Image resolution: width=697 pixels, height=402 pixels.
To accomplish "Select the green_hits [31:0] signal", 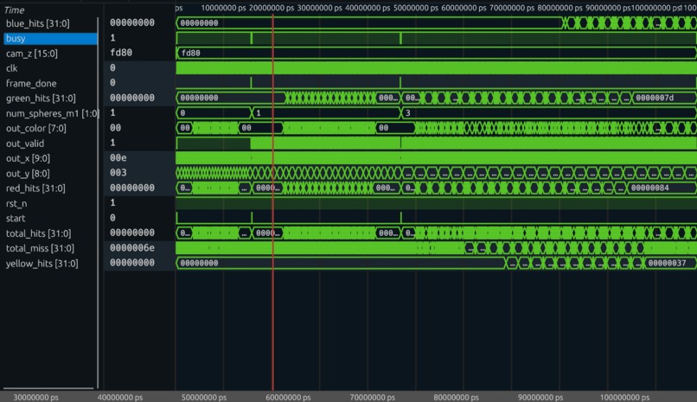I will (x=41, y=99).
